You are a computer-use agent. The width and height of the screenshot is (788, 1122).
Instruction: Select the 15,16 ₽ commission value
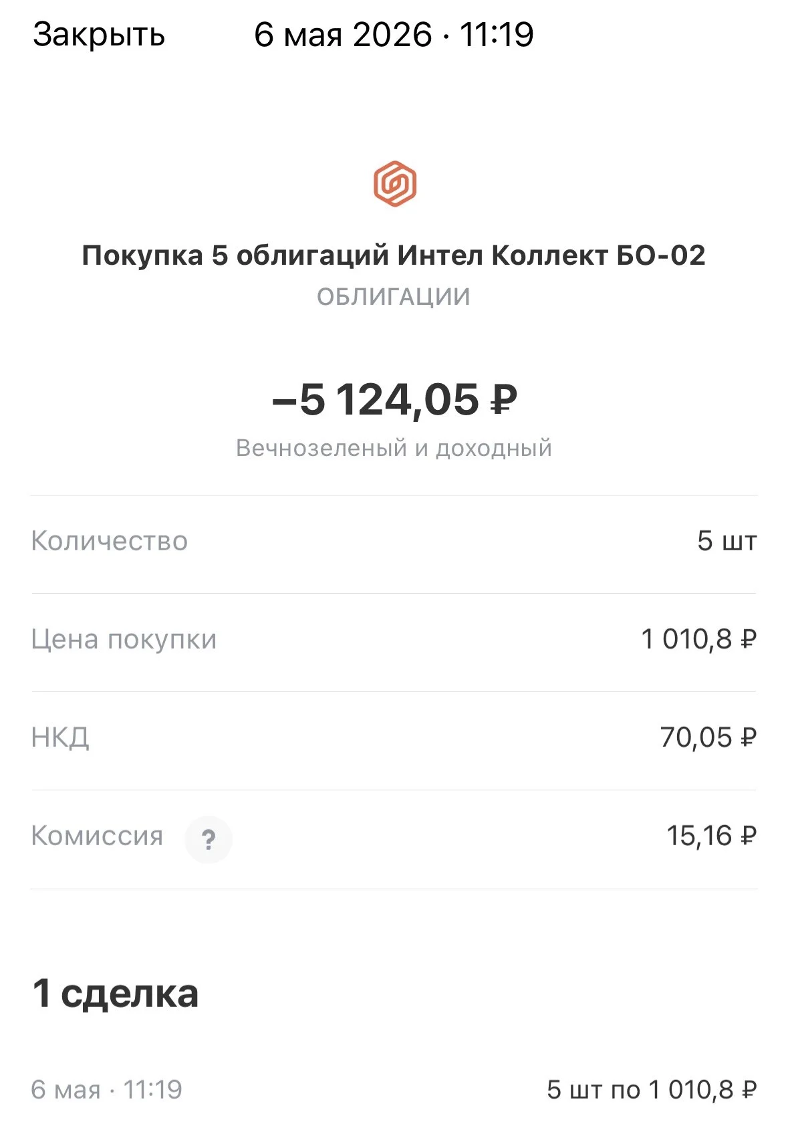point(711,836)
